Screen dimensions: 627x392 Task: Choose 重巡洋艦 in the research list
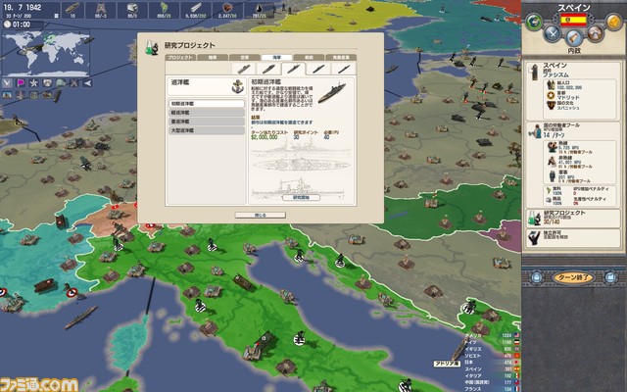pos(207,122)
